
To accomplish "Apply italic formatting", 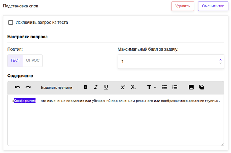I will point(96,87).
